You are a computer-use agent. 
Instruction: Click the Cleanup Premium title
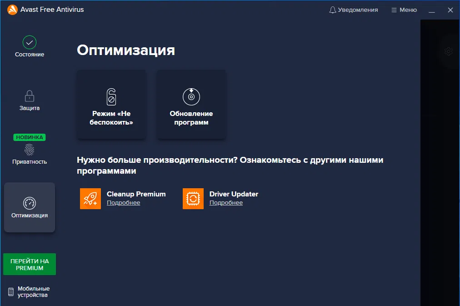tap(136, 194)
